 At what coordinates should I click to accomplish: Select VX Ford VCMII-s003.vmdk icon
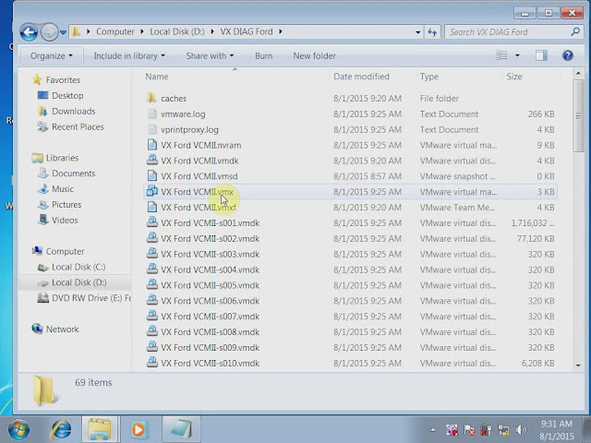coord(151,254)
